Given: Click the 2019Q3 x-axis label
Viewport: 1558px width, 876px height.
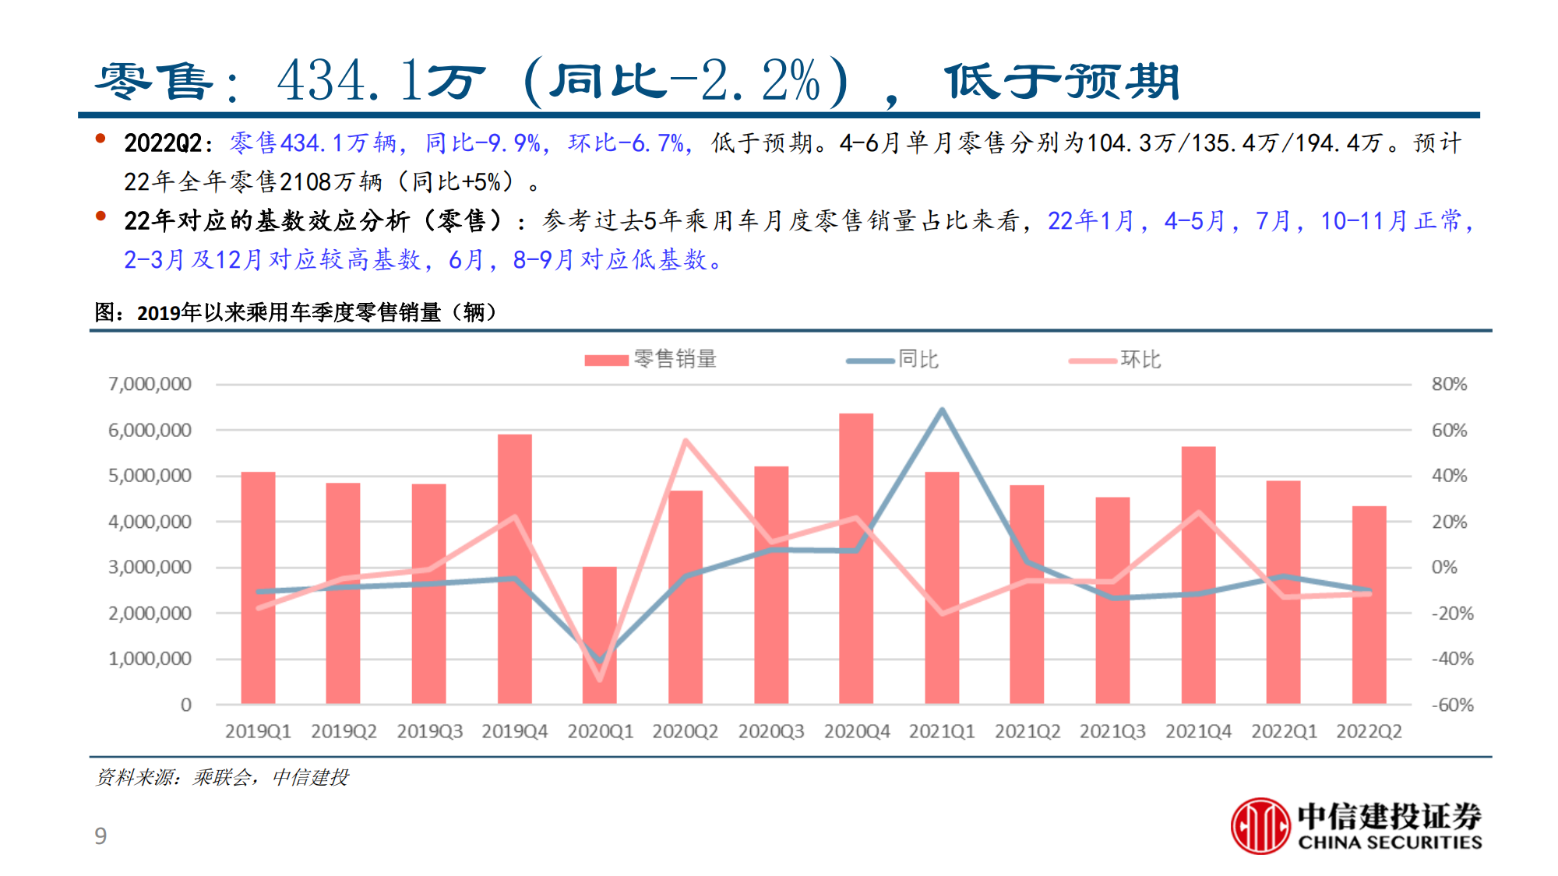Looking at the screenshot, I should tap(429, 731).
